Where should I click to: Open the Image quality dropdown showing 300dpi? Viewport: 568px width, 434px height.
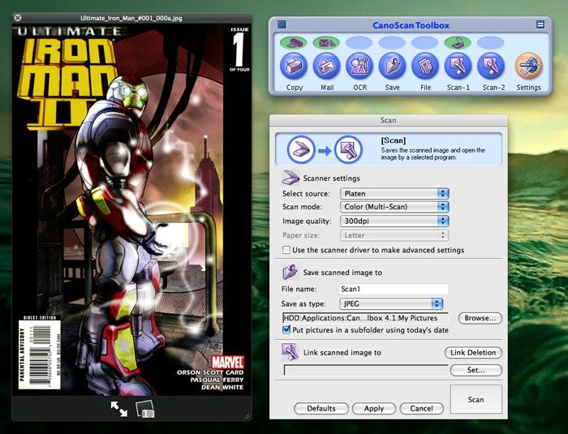(394, 221)
